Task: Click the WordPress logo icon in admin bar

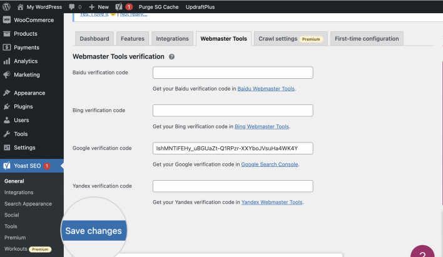Action: tap(6, 6)
